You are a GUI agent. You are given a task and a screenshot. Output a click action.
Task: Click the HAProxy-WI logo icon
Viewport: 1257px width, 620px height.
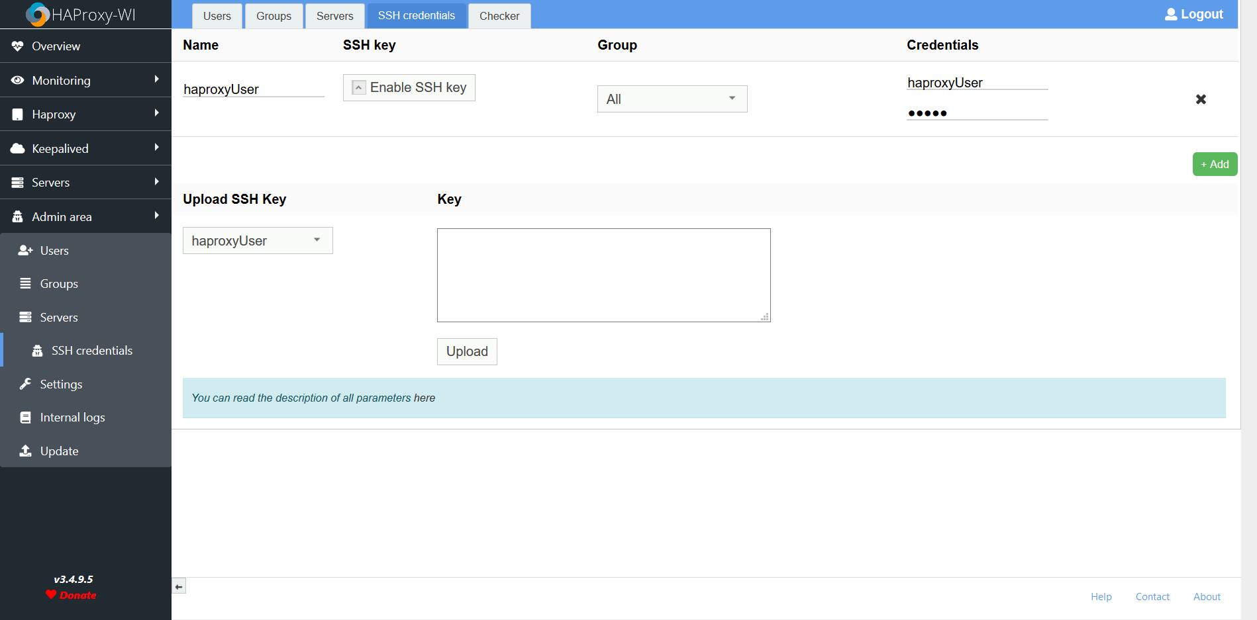38,15
